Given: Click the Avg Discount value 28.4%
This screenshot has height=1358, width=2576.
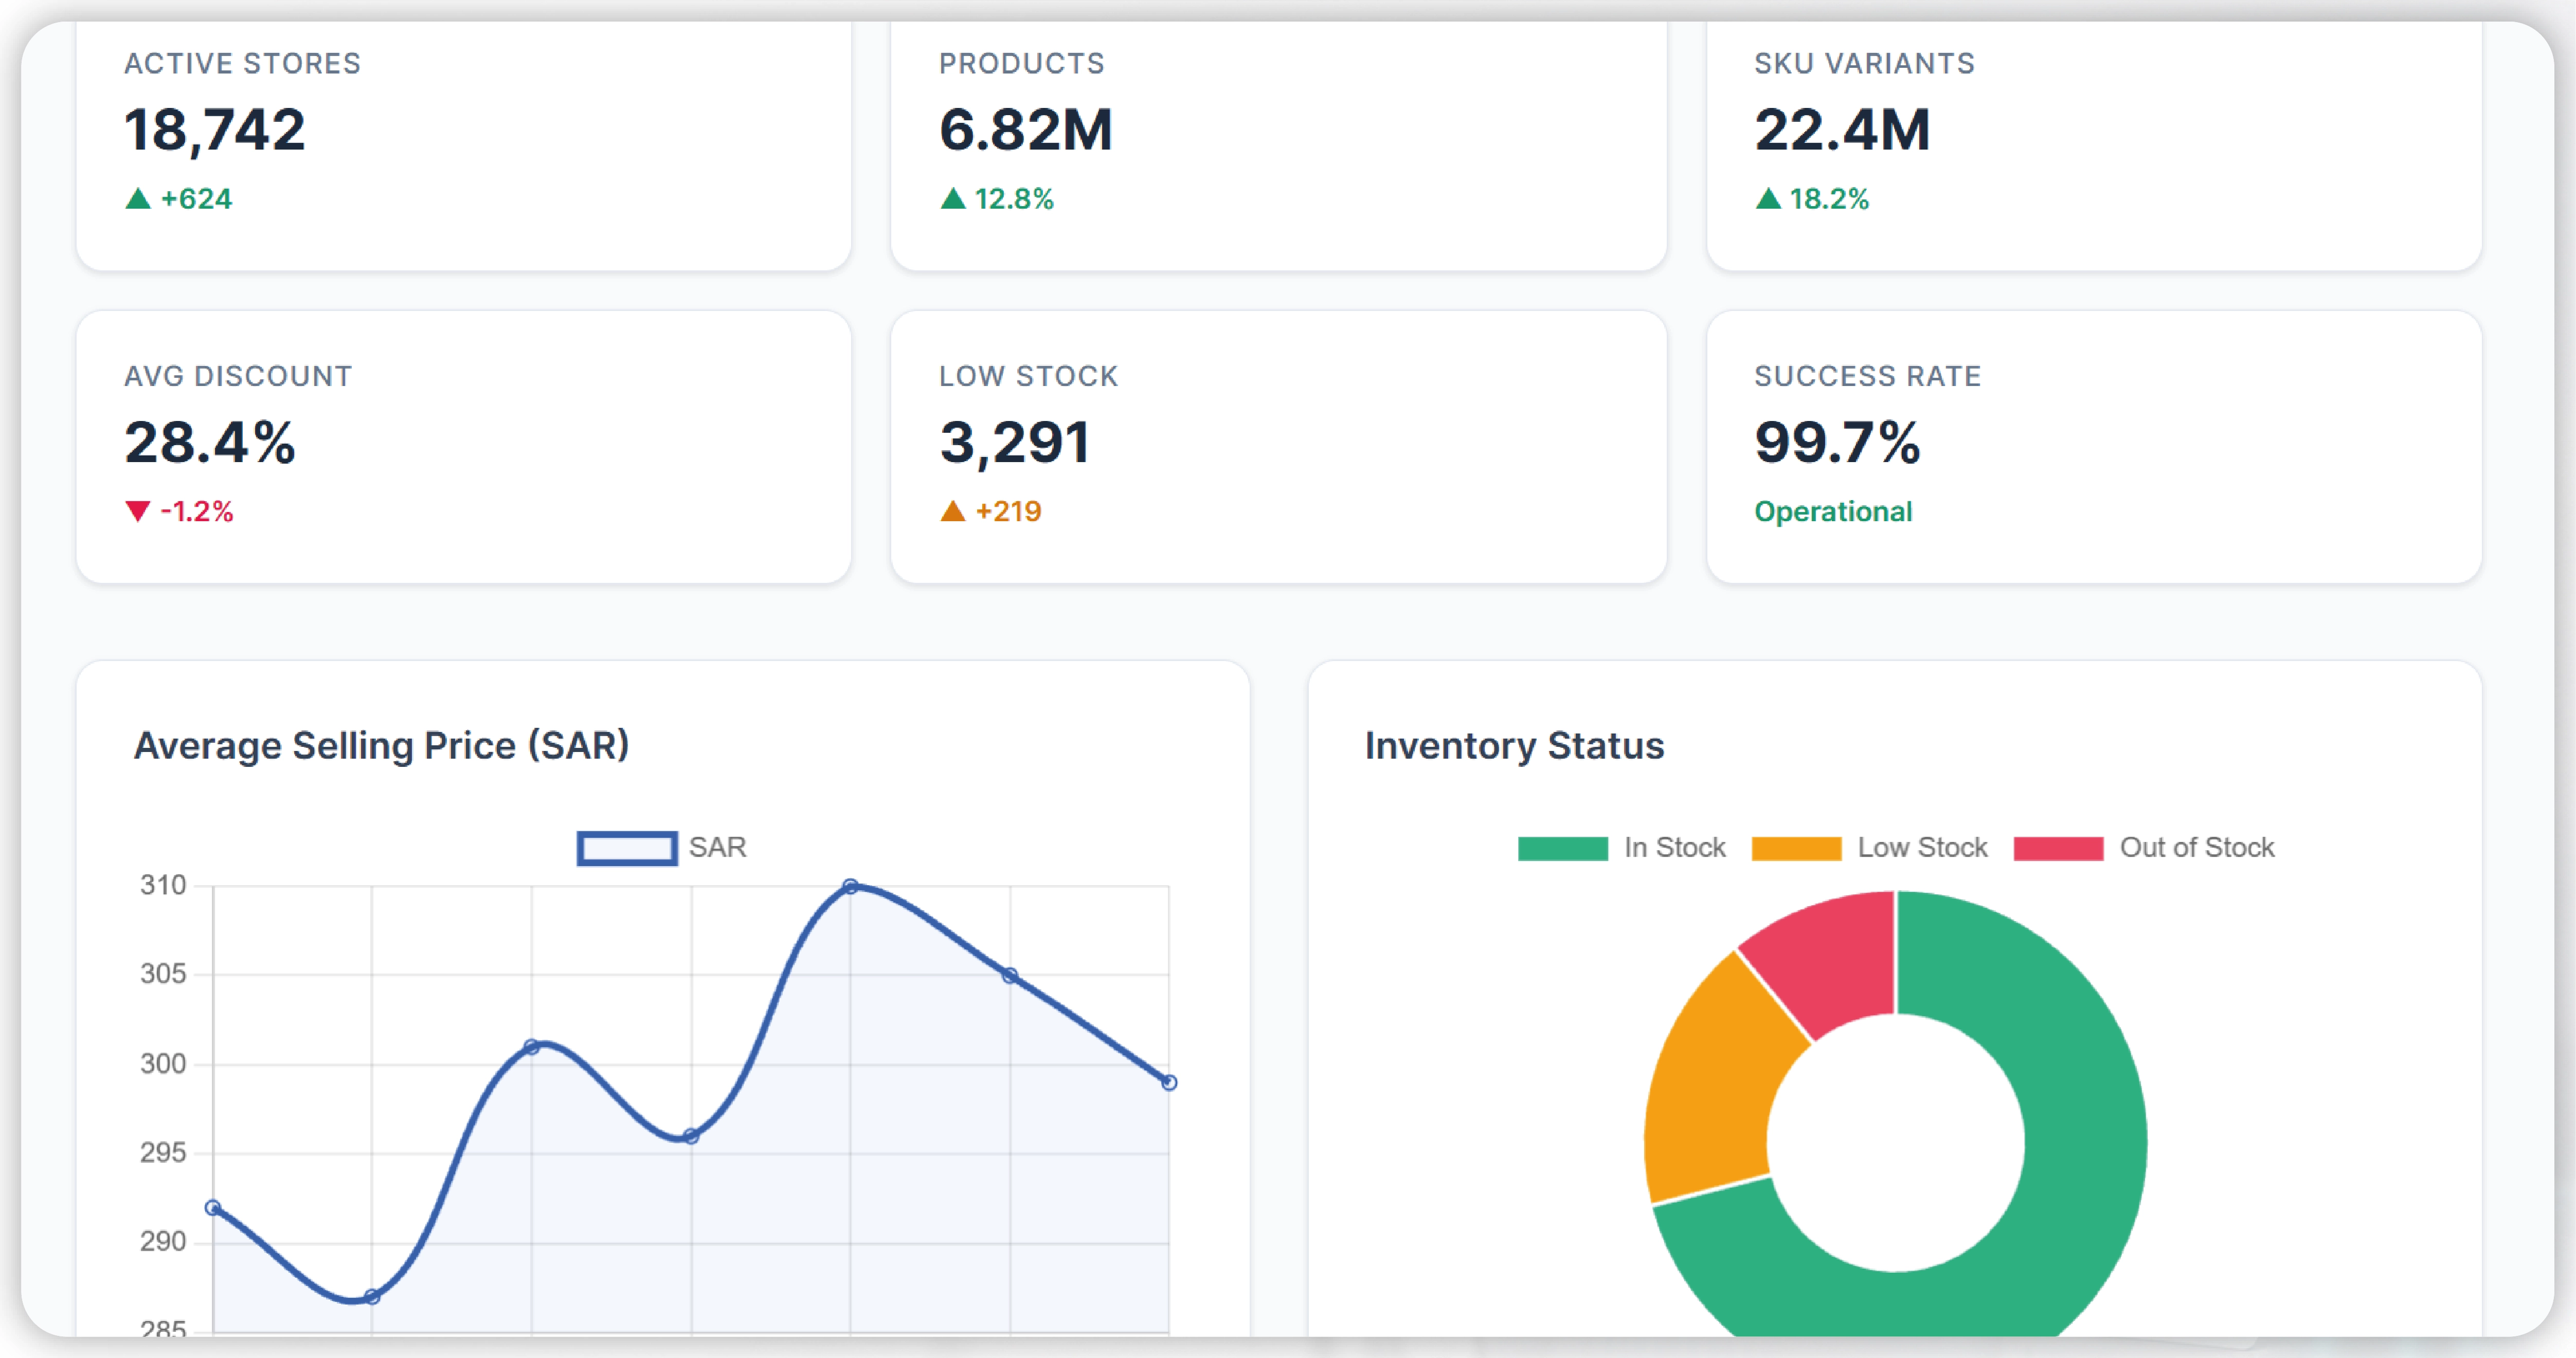Looking at the screenshot, I should (210, 442).
